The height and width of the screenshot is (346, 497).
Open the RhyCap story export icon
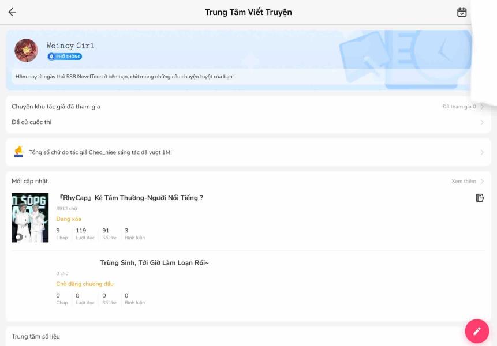[x=480, y=198]
